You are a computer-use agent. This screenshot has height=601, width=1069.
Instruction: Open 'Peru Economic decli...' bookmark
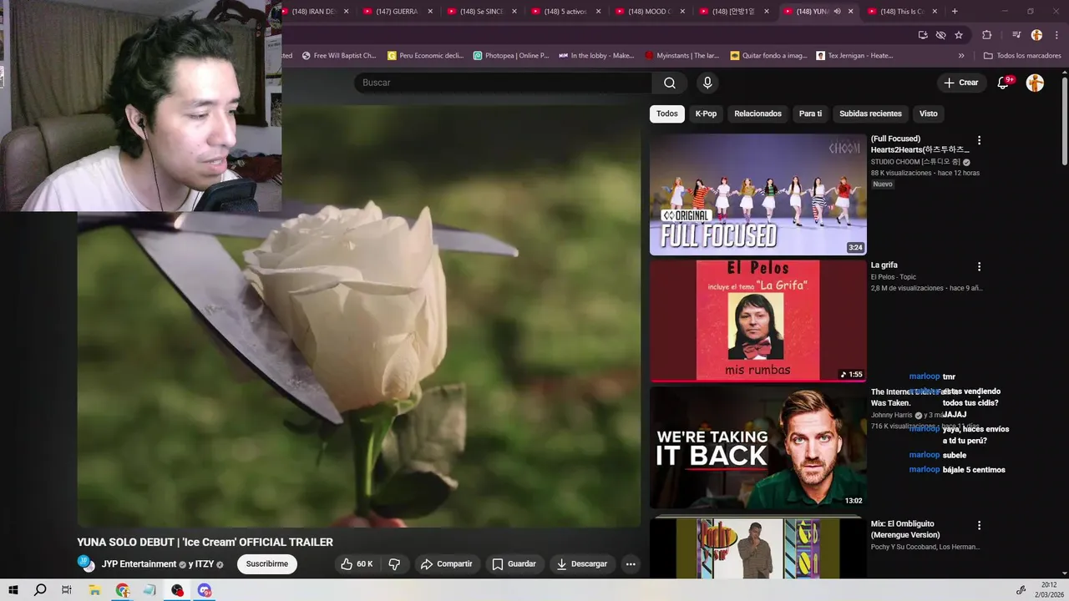(x=425, y=56)
